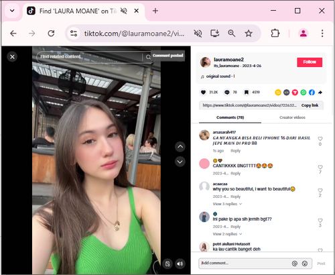Expand View 2 replies
This screenshot has width=335, height=275.
coord(227,234)
